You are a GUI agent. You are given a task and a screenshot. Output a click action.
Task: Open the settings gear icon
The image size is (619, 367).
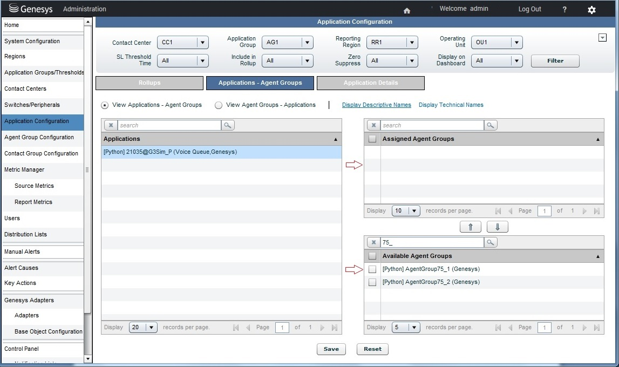591,10
